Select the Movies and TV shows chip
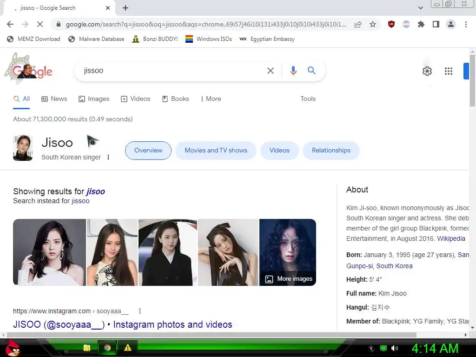Screen dimensions: 476x357 [x=216, y=150]
